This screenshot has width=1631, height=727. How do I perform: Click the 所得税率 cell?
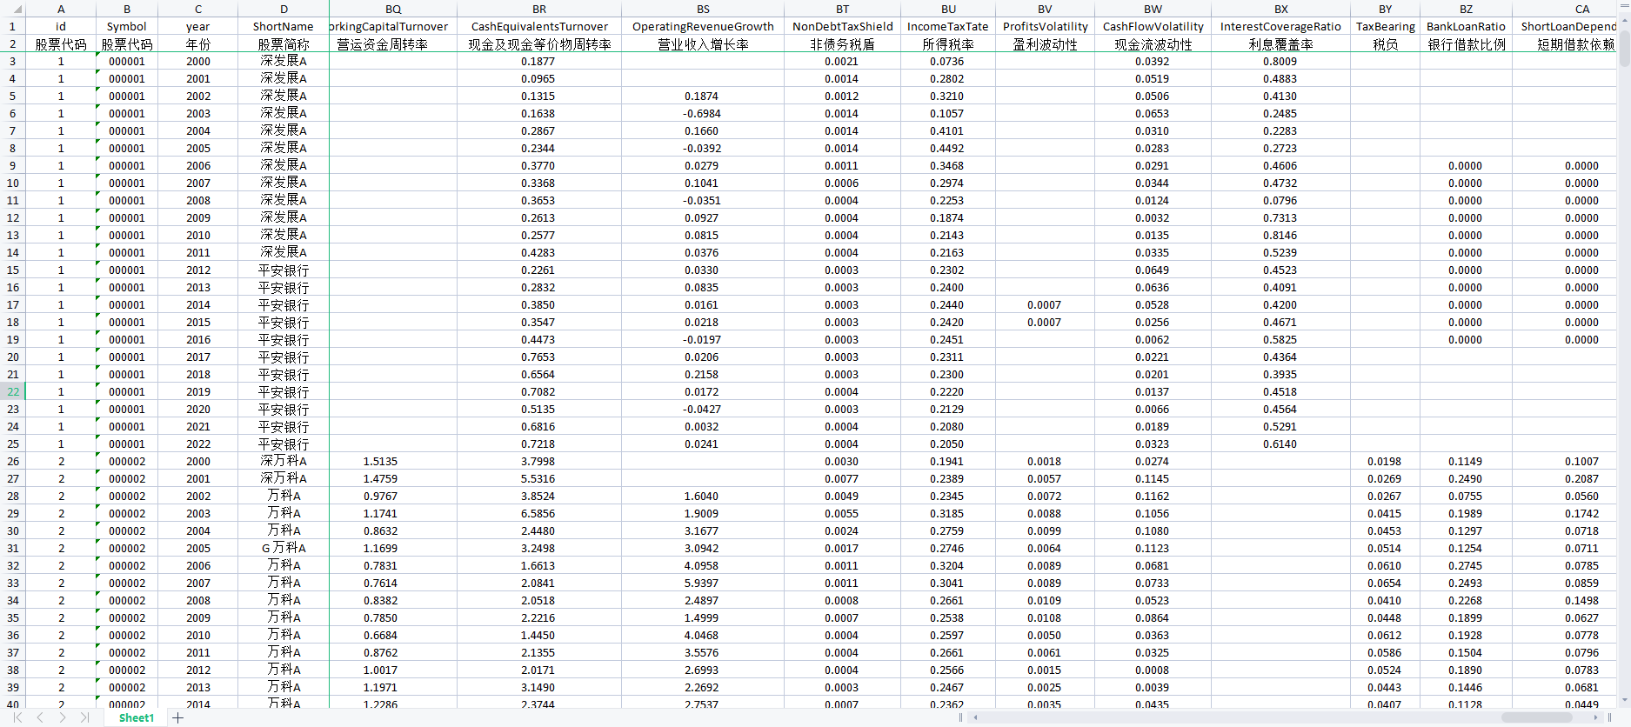click(948, 43)
